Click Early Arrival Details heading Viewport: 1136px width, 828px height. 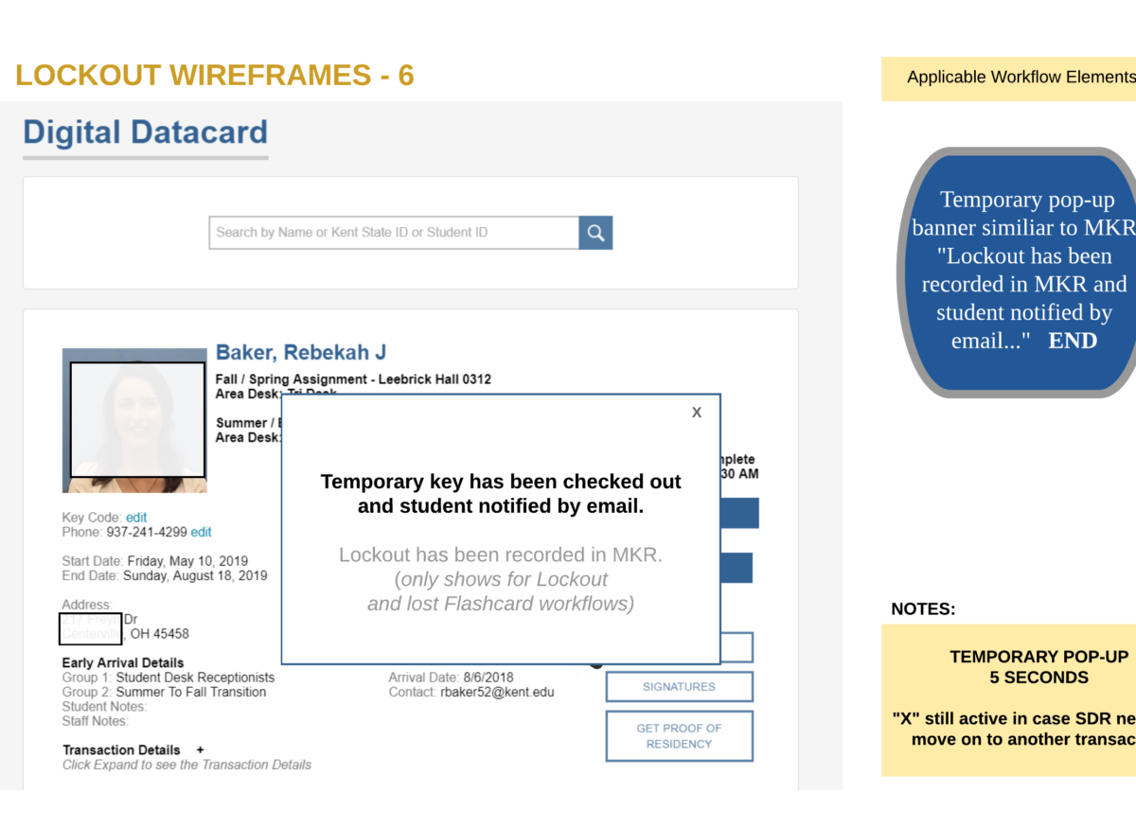click(x=123, y=663)
